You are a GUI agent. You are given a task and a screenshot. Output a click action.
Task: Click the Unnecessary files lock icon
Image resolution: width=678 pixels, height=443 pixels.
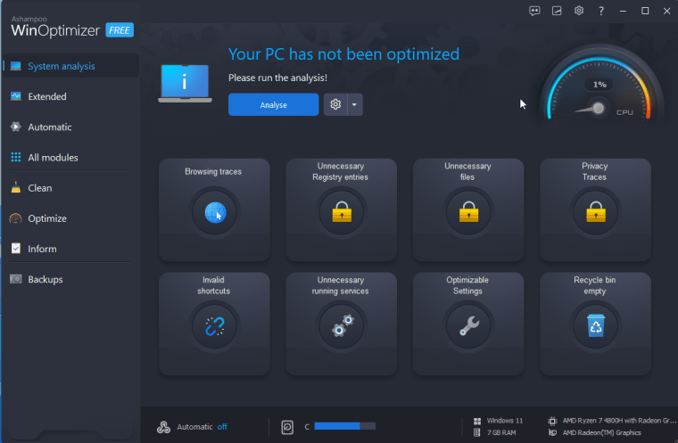[468, 212]
